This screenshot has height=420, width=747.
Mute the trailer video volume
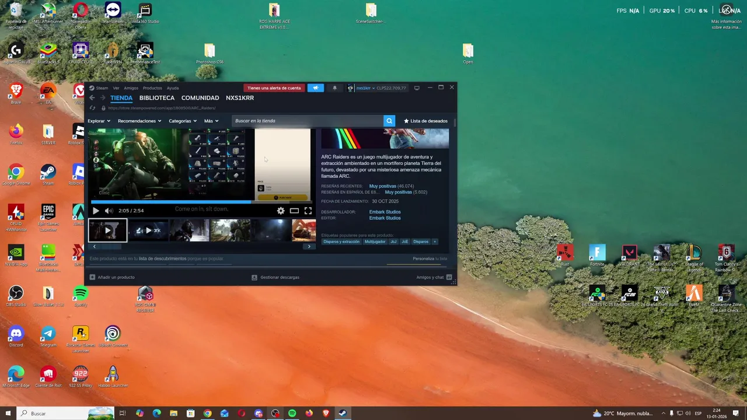108,211
